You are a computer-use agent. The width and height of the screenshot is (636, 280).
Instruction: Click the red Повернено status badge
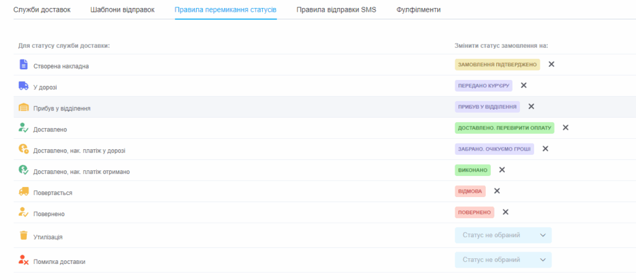[x=475, y=212]
